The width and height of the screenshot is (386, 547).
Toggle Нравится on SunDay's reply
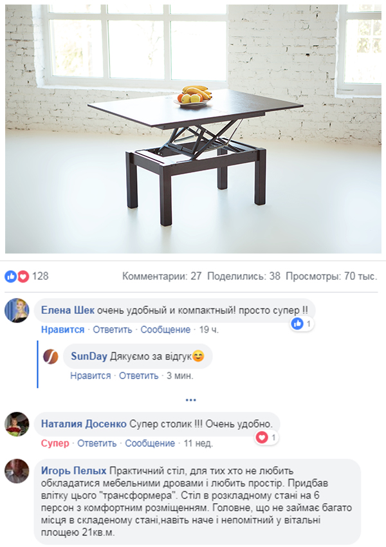[x=91, y=376]
